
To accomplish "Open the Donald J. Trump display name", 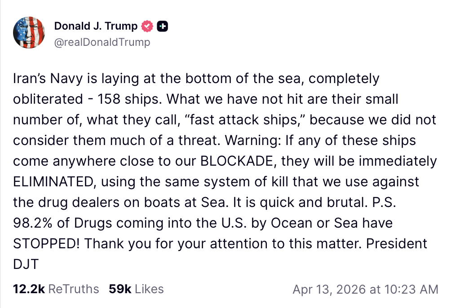I will (x=96, y=26).
